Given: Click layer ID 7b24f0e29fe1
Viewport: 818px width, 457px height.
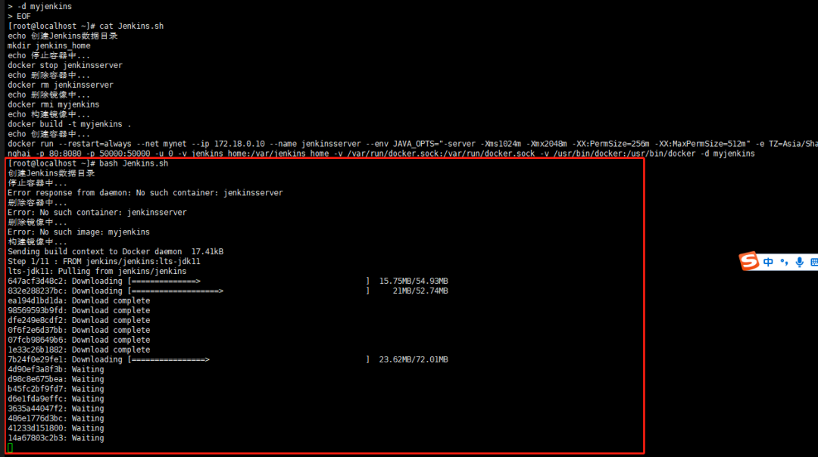Looking at the screenshot, I should point(35,360).
